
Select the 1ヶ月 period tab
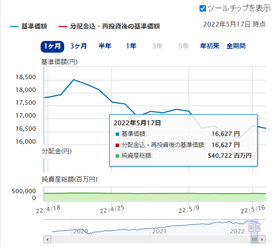(x=52, y=46)
